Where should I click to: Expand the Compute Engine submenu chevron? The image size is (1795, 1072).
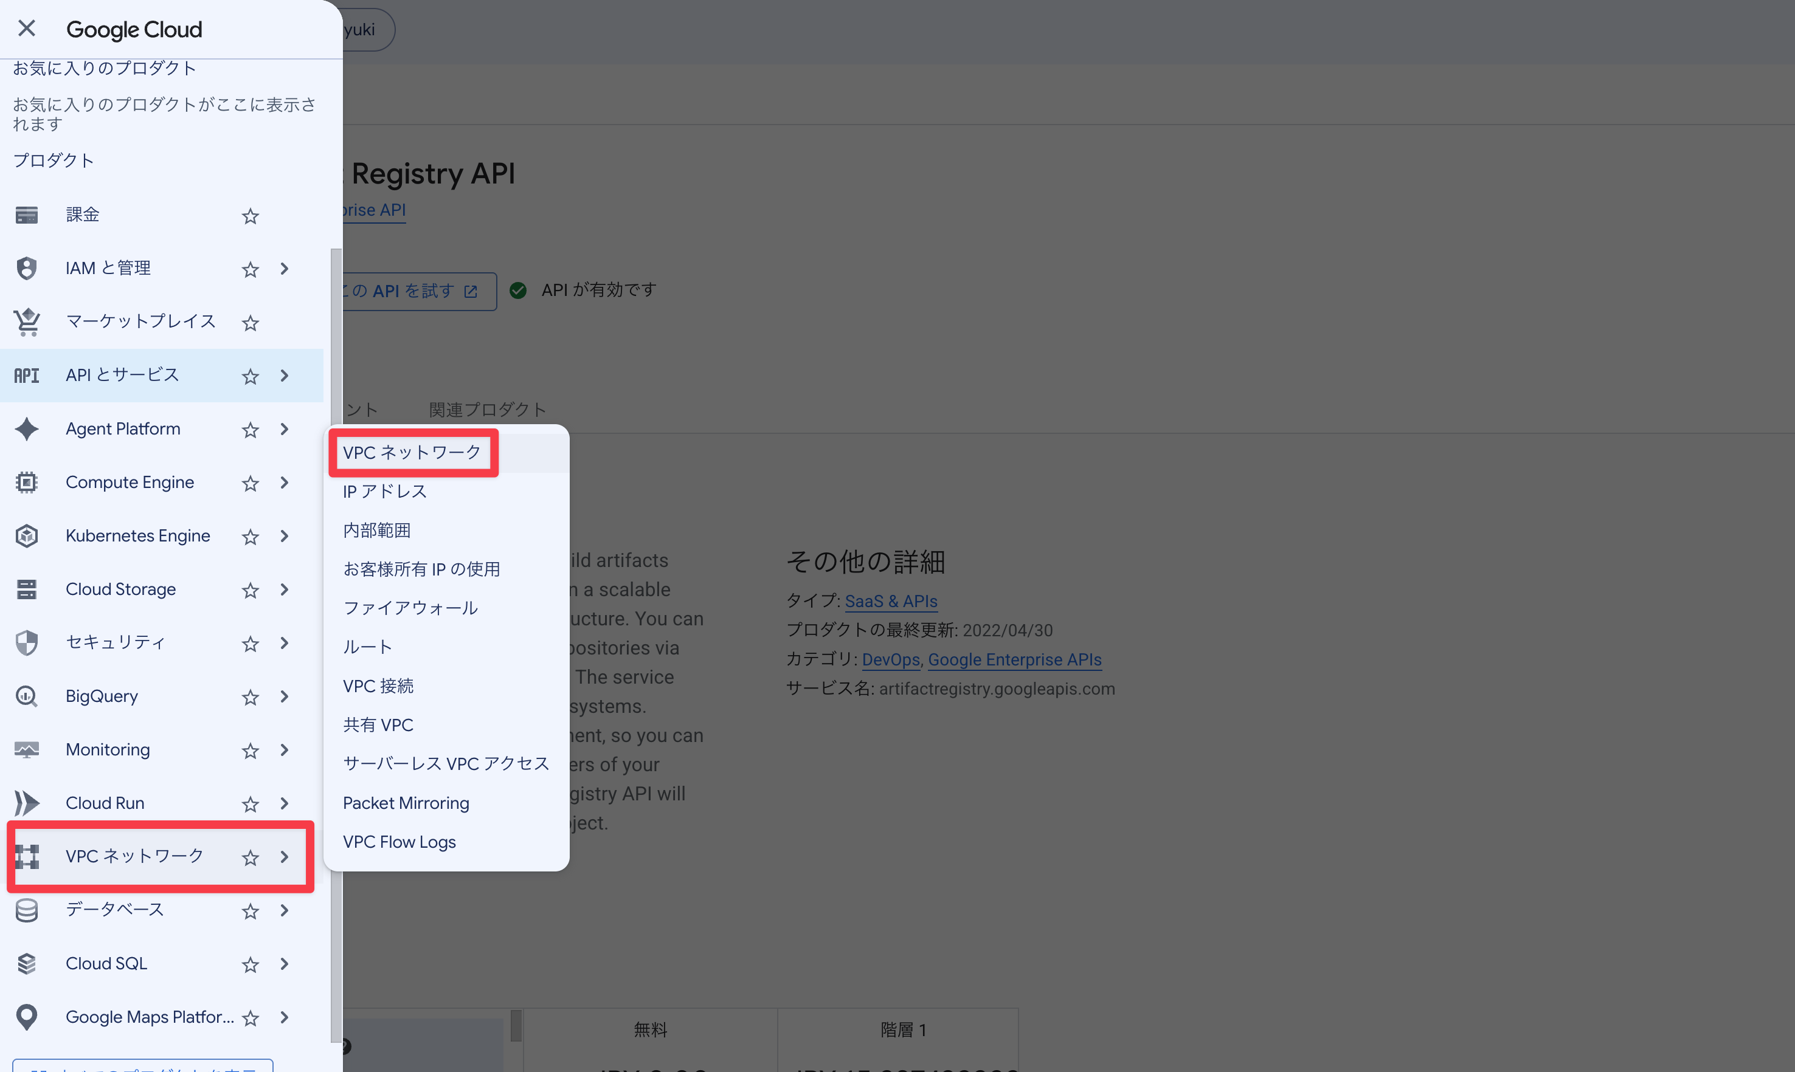[285, 483]
